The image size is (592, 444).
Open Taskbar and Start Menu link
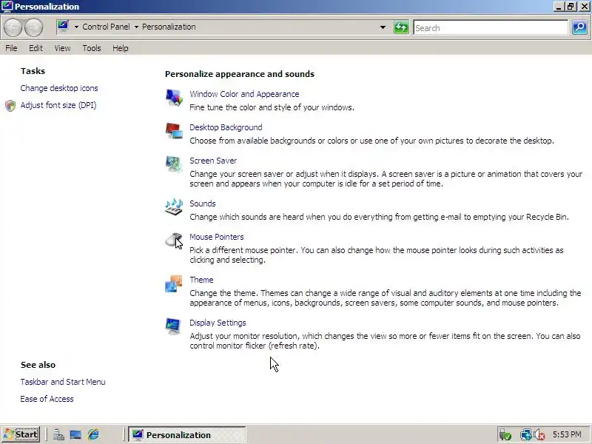click(63, 382)
